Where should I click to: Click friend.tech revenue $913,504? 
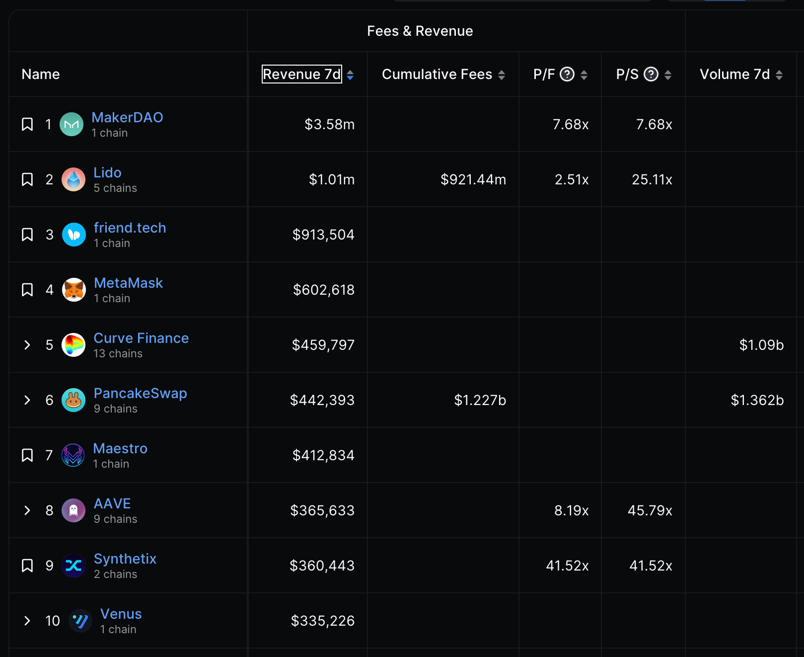coord(323,235)
